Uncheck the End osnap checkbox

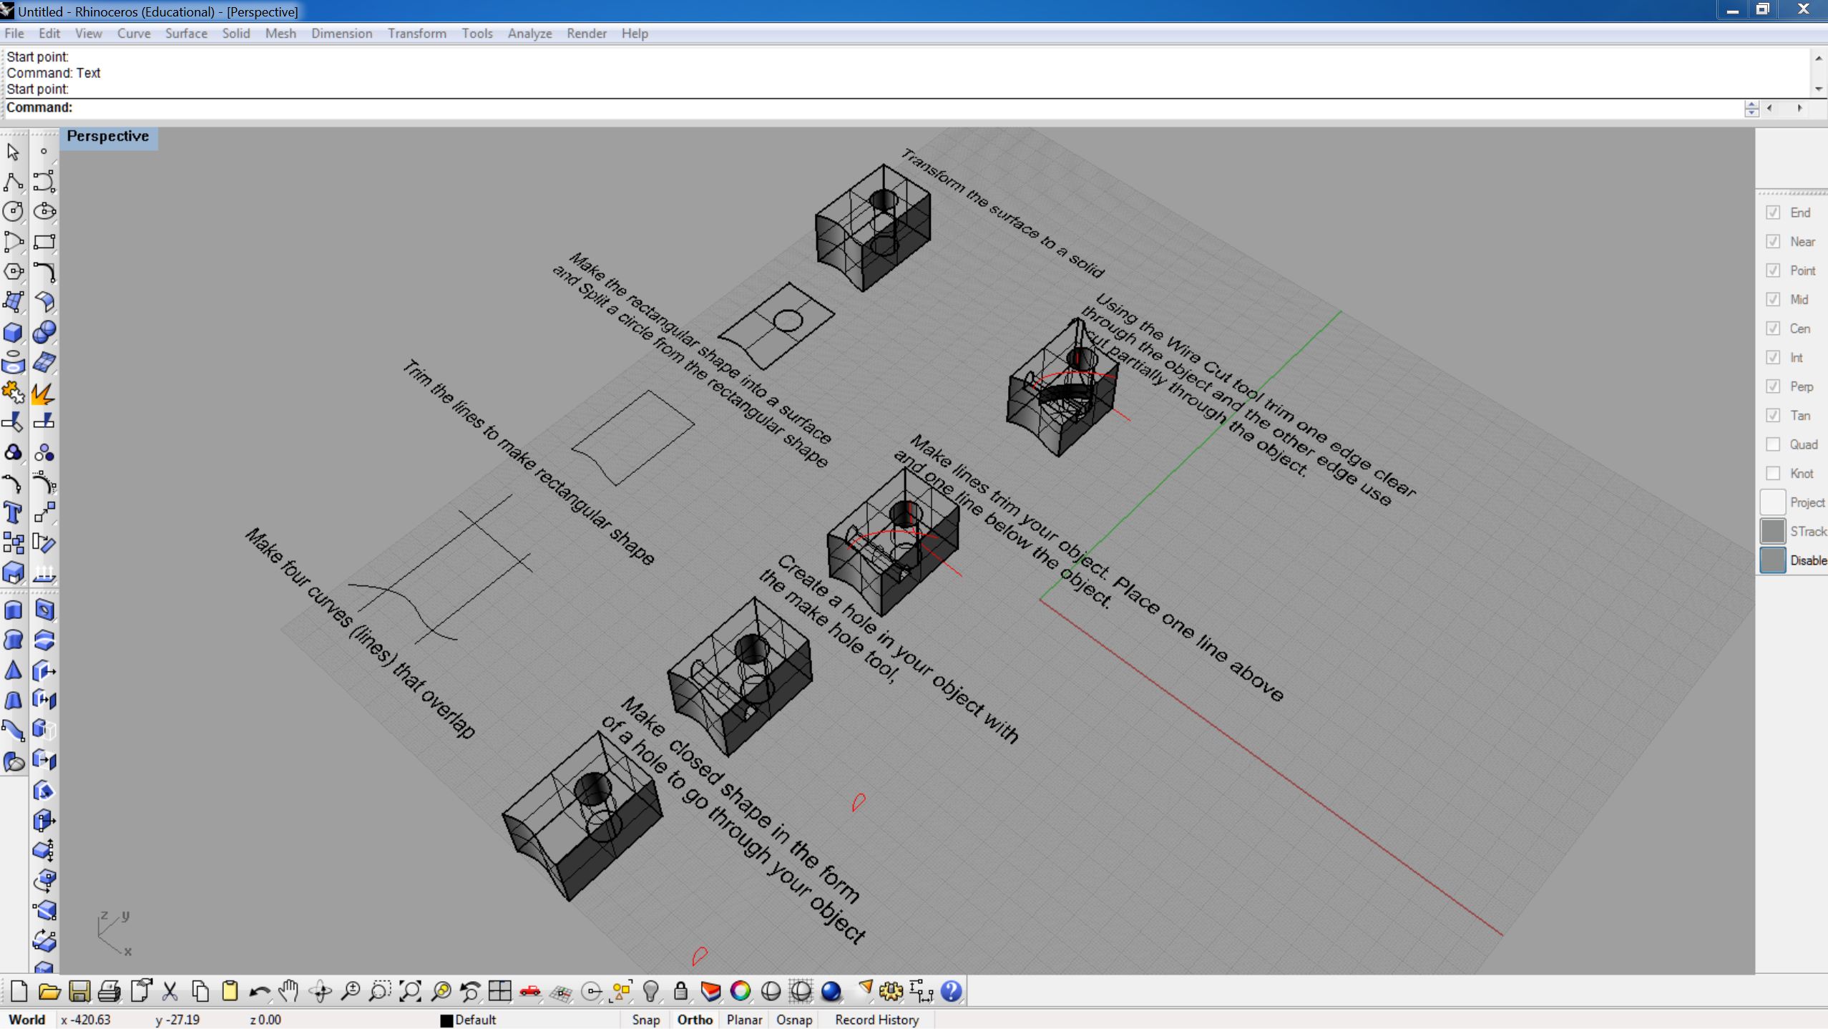(x=1773, y=213)
